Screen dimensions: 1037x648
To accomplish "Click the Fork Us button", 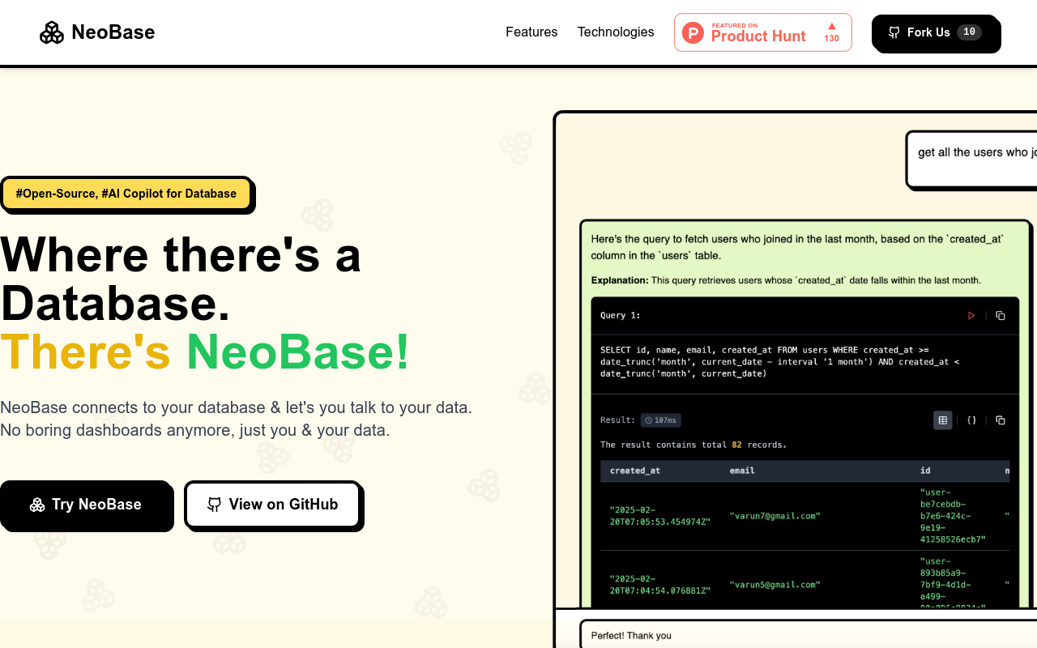I will pos(935,32).
